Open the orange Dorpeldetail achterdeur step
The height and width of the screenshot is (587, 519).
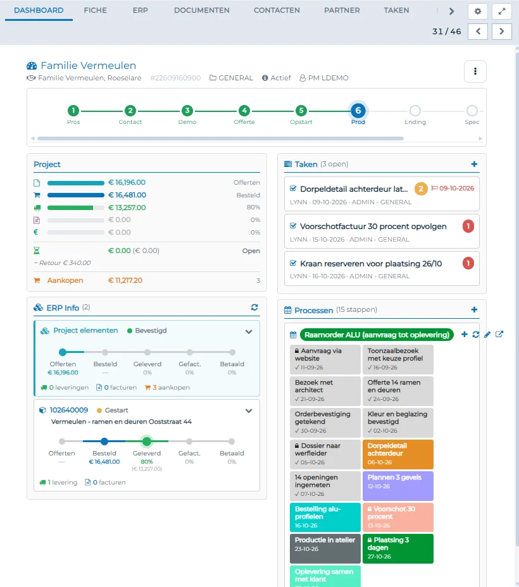coord(397,454)
